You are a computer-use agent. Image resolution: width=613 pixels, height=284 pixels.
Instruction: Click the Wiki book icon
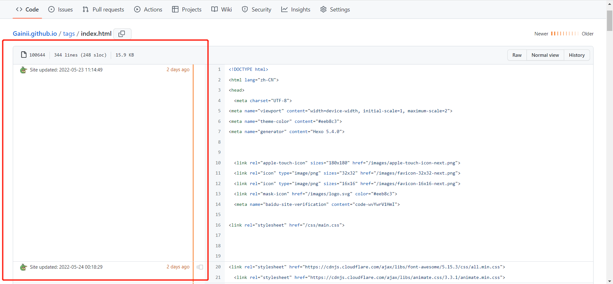[215, 9]
